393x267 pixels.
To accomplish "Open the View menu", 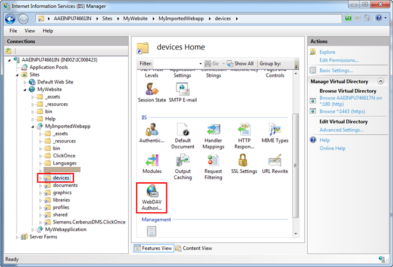I will click(30, 30).
